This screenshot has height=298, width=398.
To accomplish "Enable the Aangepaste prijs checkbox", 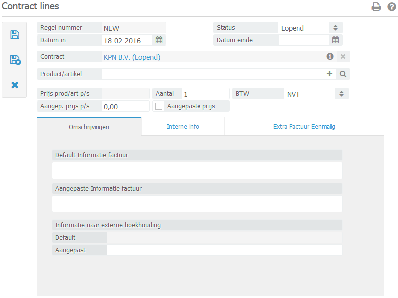I will tap(159, 106).
